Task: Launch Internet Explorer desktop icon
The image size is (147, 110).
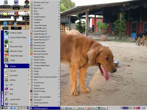Action: click(5, 26)
